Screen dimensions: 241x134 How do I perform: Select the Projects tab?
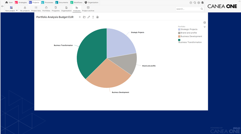34,2
